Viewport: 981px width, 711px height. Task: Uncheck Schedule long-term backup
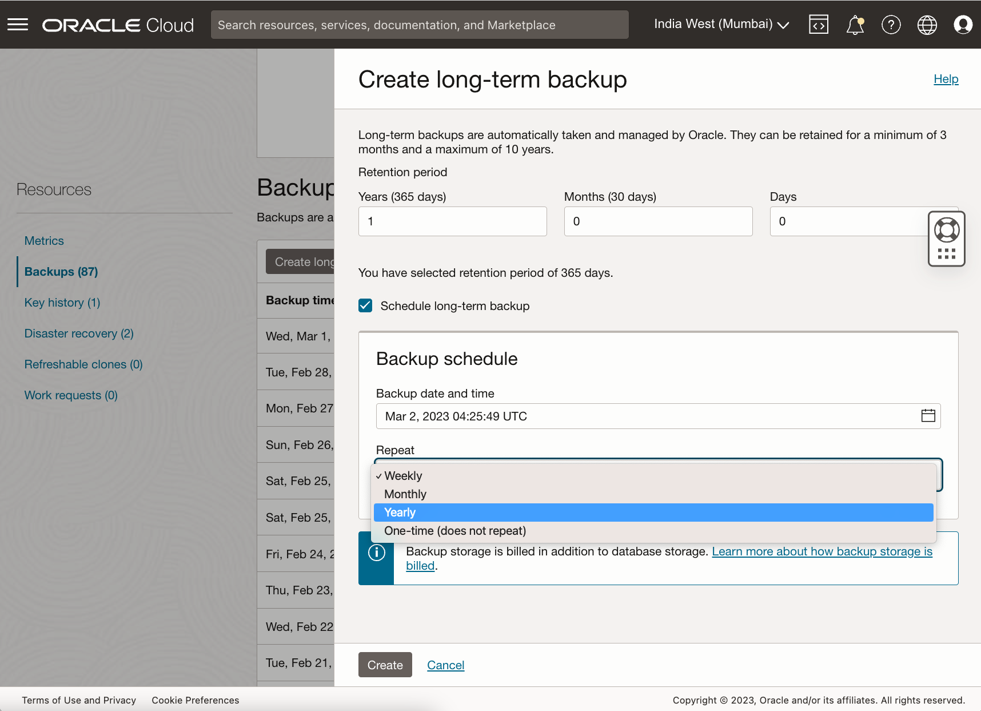pos(365,305)
